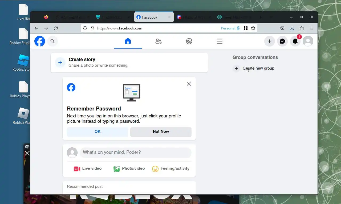Dismiss the Remember Password card with X

tap(189, 84)
